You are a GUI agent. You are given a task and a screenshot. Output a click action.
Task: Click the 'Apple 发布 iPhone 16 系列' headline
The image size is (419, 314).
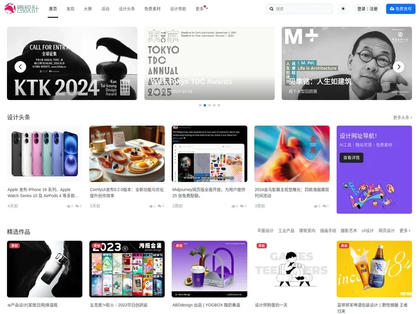[x=43, y=192]
